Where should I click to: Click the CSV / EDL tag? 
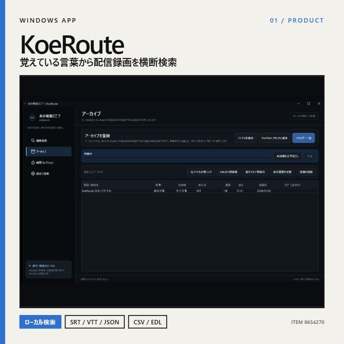[147, 322]
